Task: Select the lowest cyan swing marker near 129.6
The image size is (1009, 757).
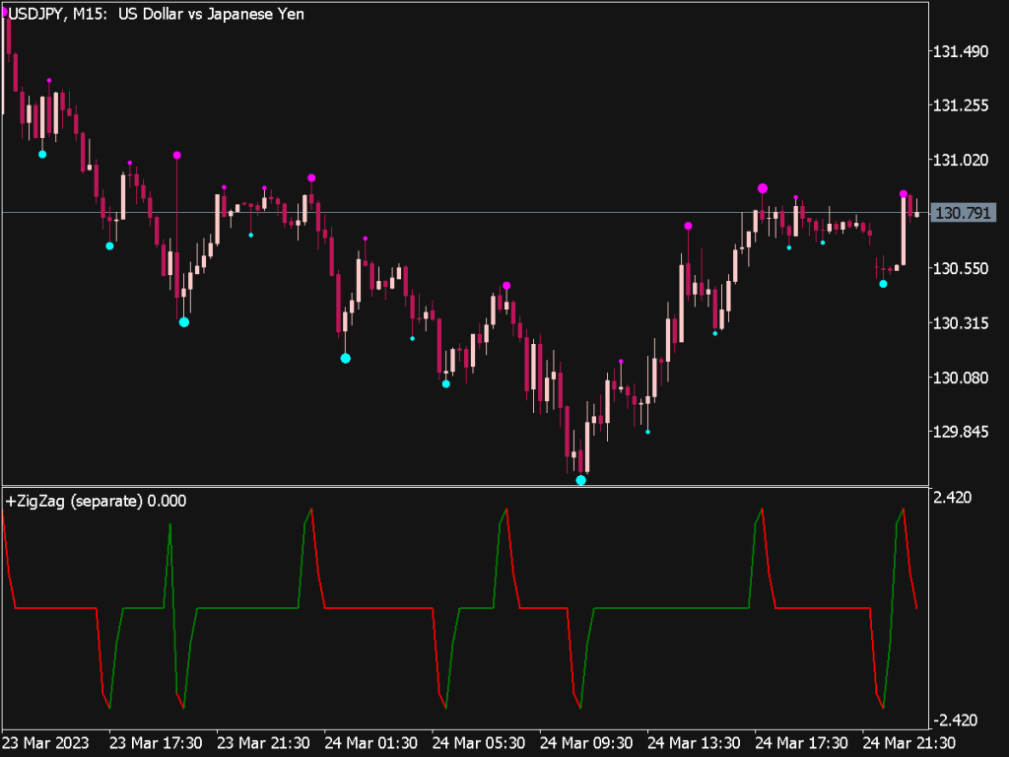Action: click(x=581, y=480)
